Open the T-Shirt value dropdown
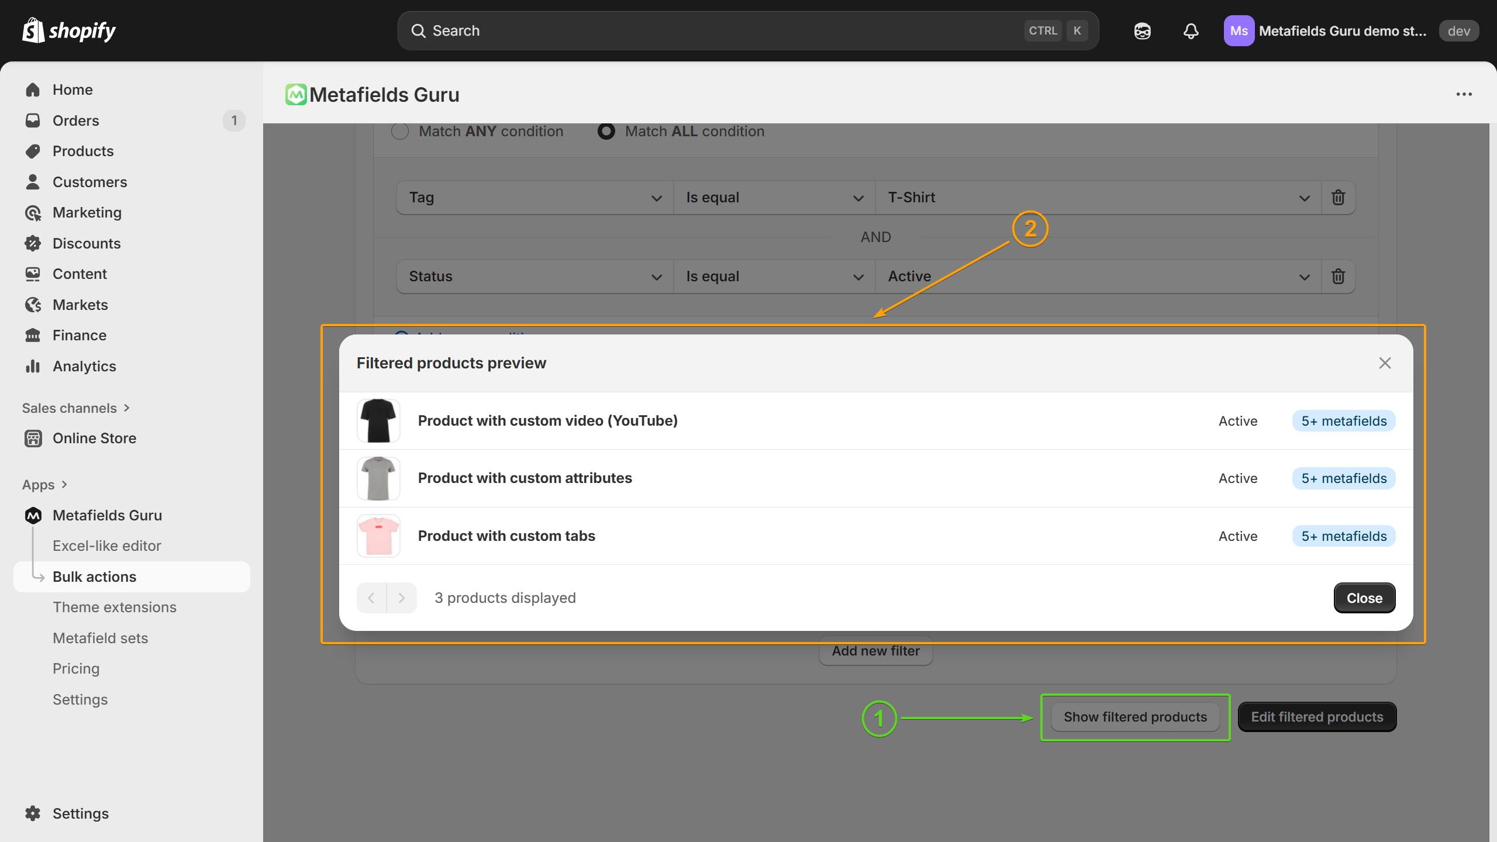The width and height of the screenshot is (1497, 842). pos(1098,198)
